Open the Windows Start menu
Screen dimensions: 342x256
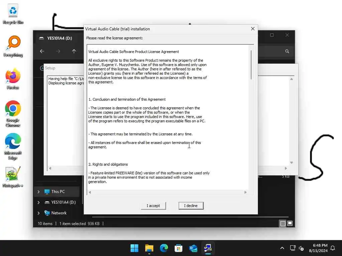134,248
